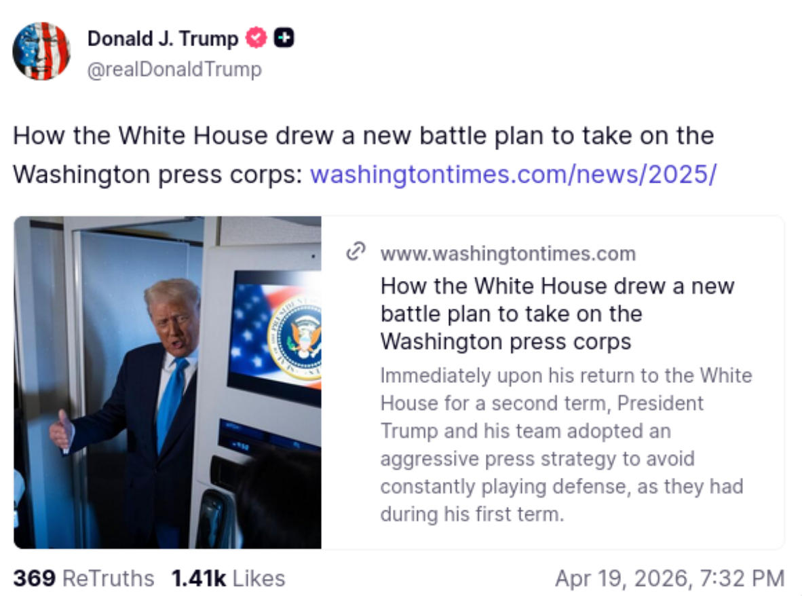Follow the washingtontimes.com/news/2025/ link in the post

click(514, 174)
